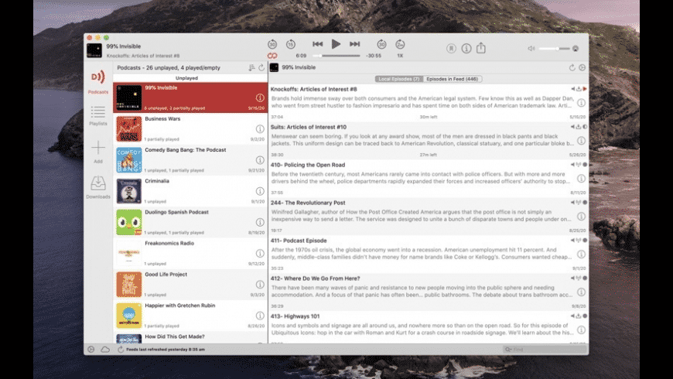Viewport: 673px width, 379px height.
Task: Show info for Duolingo Spanish Podcast
Action: pos(260,222)
